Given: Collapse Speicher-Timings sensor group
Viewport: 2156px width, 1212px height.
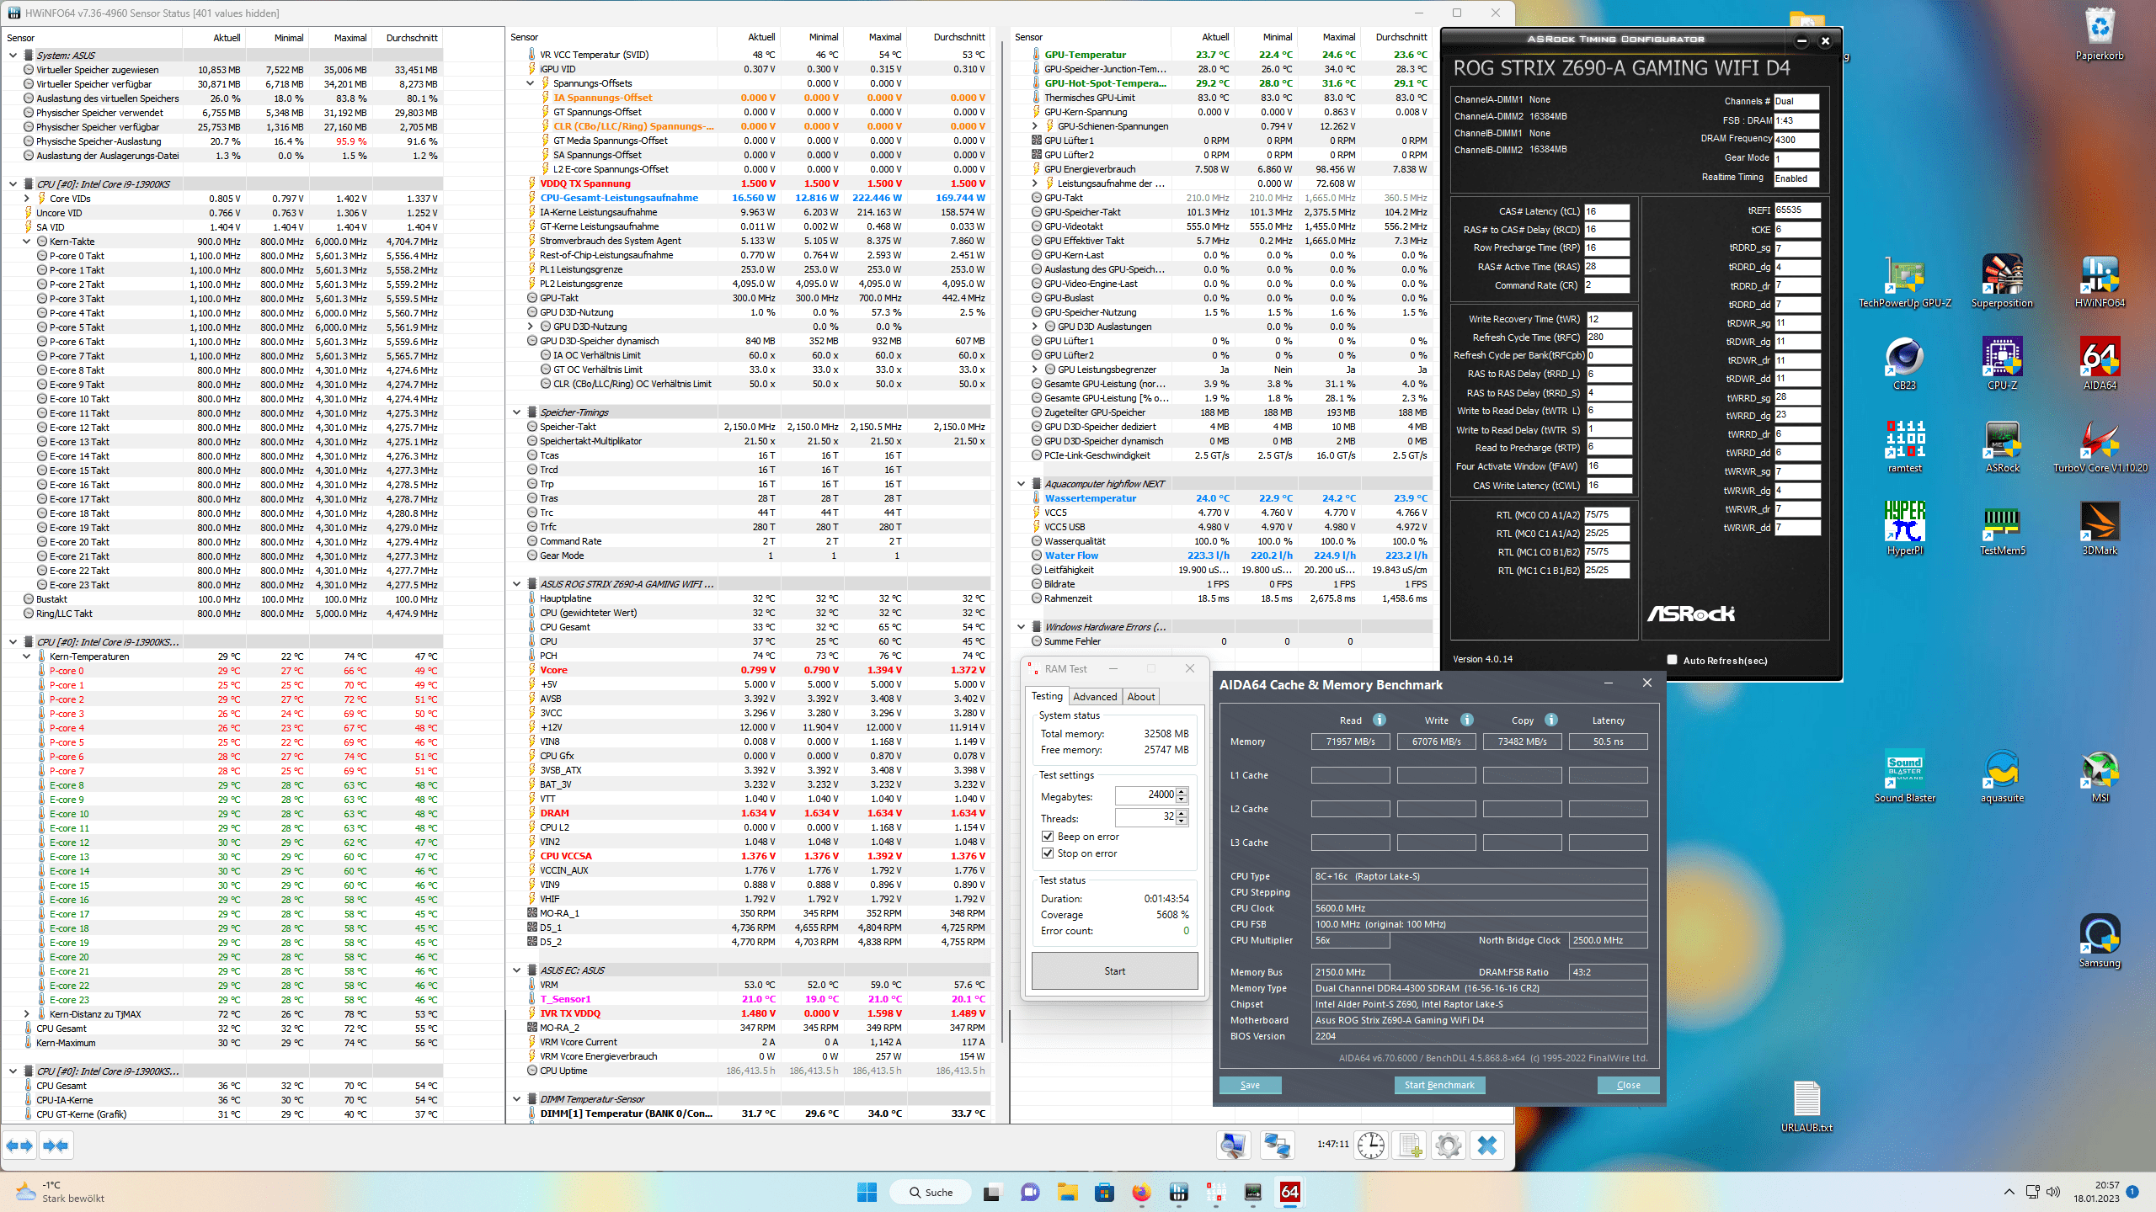Looking at the screenshot, I should (517, 412).
